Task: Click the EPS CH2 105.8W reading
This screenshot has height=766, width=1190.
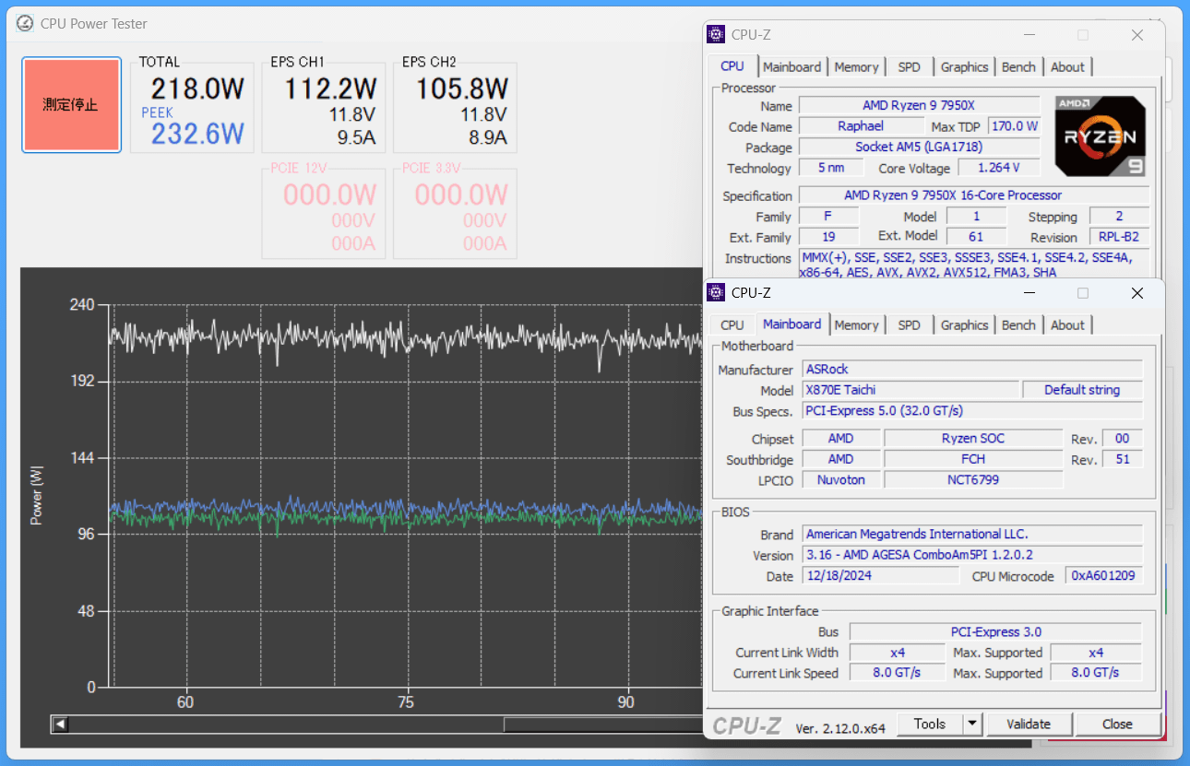Action: click(462, 89)
